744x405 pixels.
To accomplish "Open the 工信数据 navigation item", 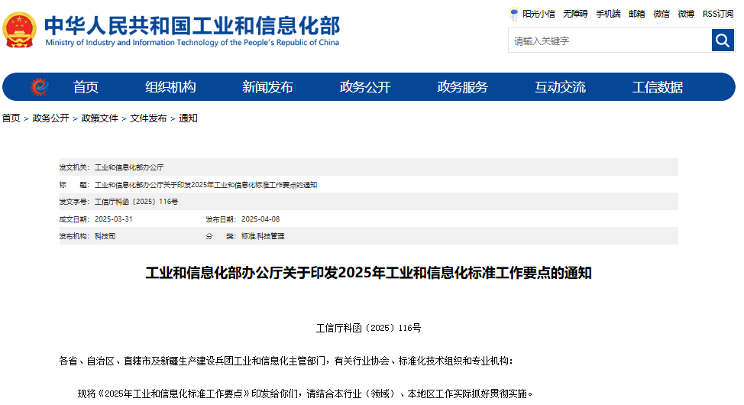I will [x=657, y=87].
